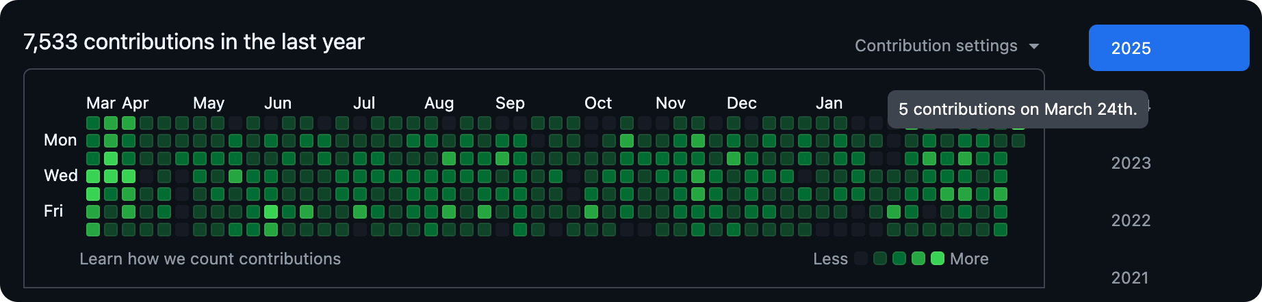Viewport: 1262px width, 302px height.
Task: Click the bottom-left Saturday cell of the graph
Action: [x=93, y=230]
